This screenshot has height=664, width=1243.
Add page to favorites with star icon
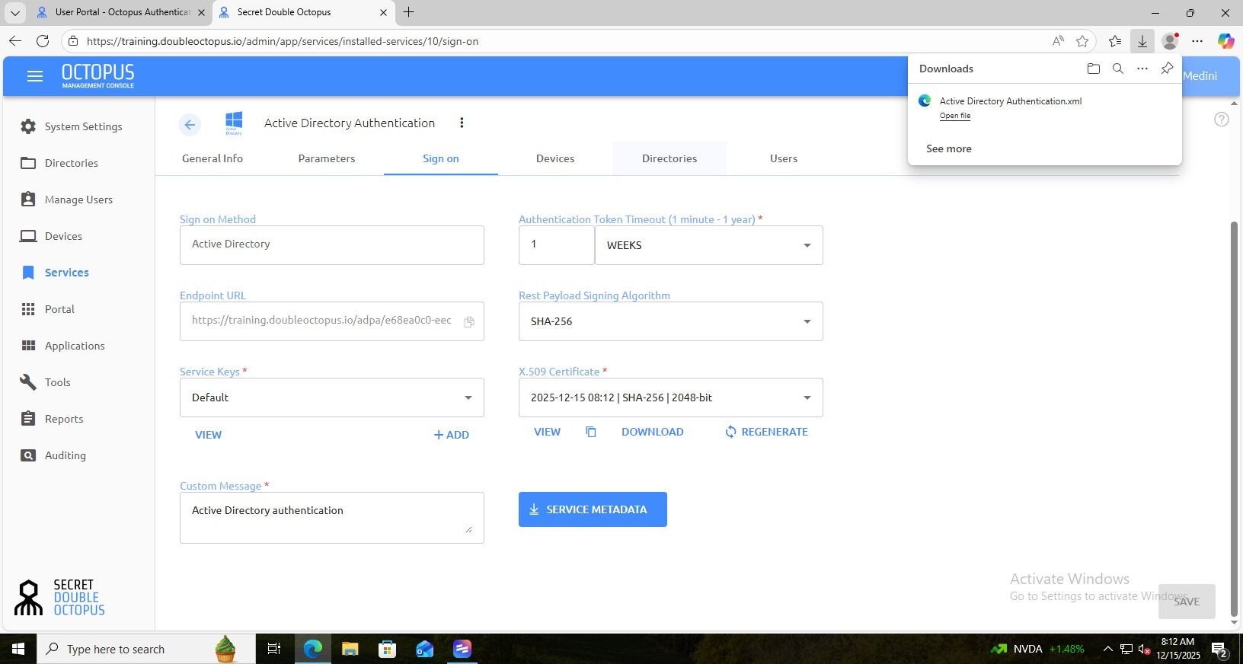(1082, 41)
